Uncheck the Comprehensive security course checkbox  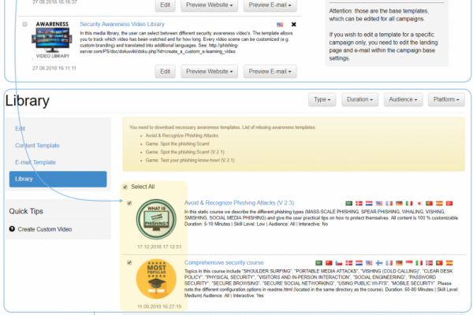coord(127,262)
